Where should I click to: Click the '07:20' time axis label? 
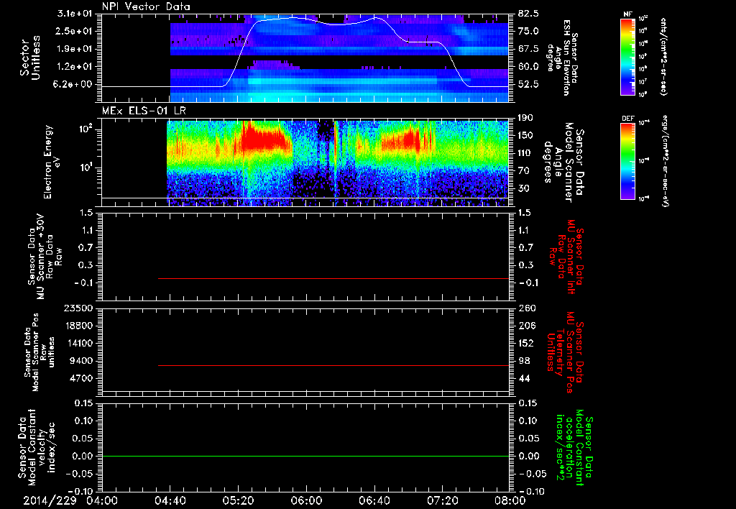tap(443, 500)
